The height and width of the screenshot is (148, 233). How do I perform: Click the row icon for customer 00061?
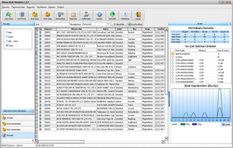coord(40,53)
